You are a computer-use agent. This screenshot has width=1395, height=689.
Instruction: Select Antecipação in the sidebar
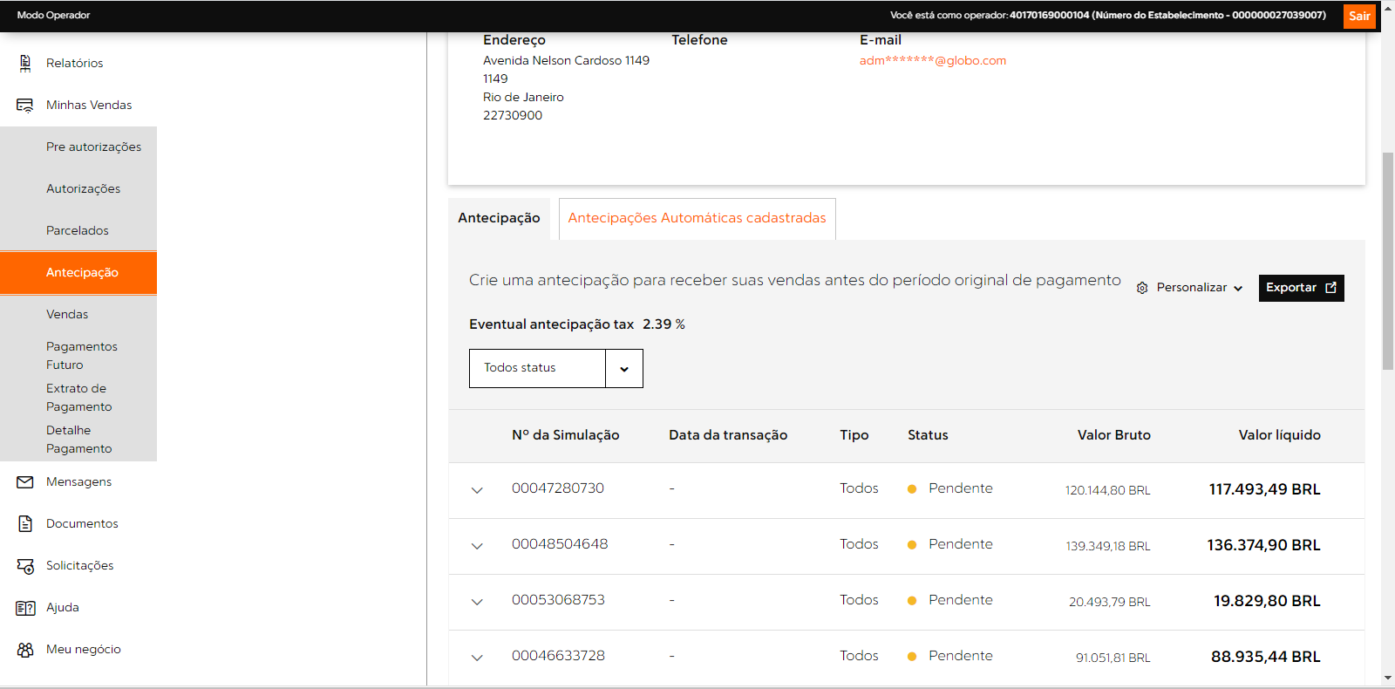point(78,272)
